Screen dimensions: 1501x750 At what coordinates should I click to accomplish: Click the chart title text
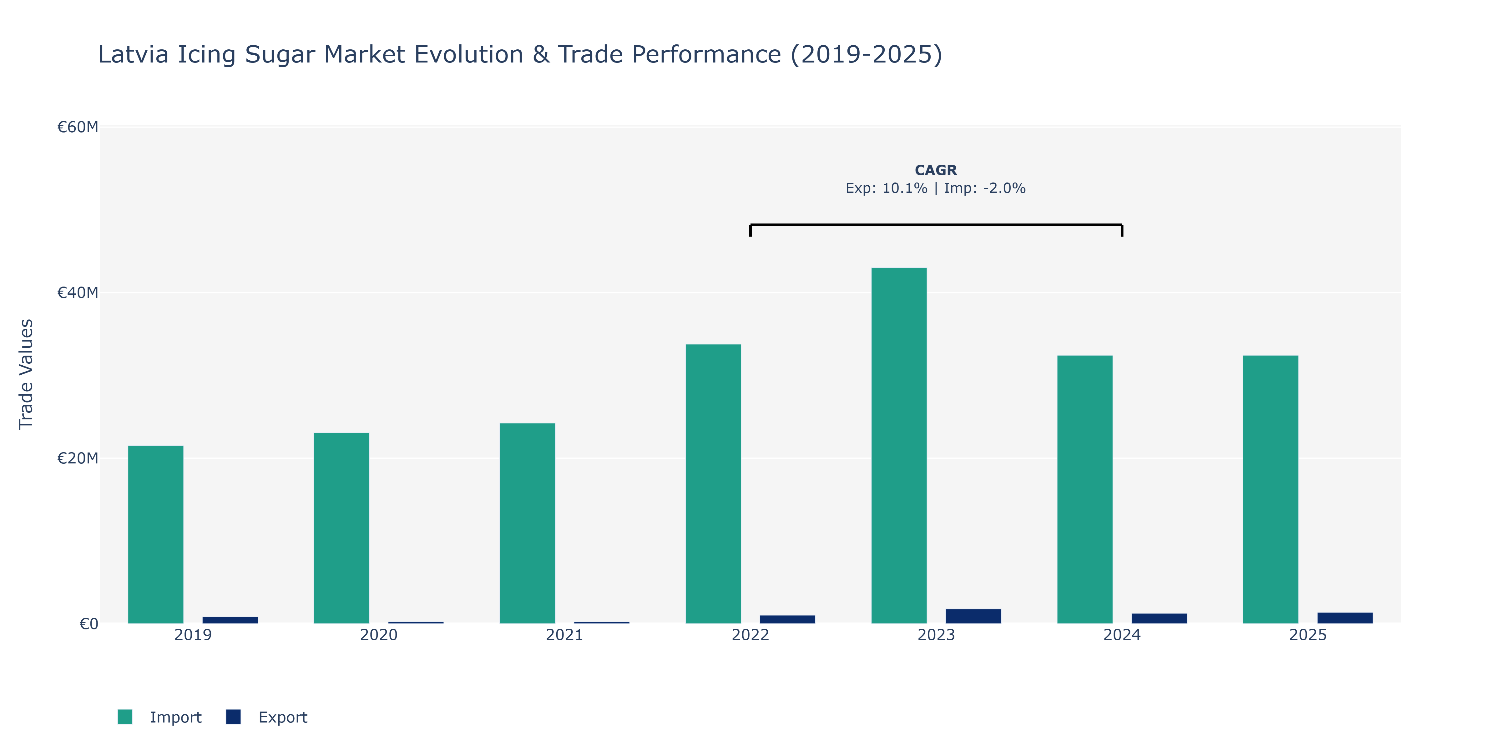click(520, 55)
